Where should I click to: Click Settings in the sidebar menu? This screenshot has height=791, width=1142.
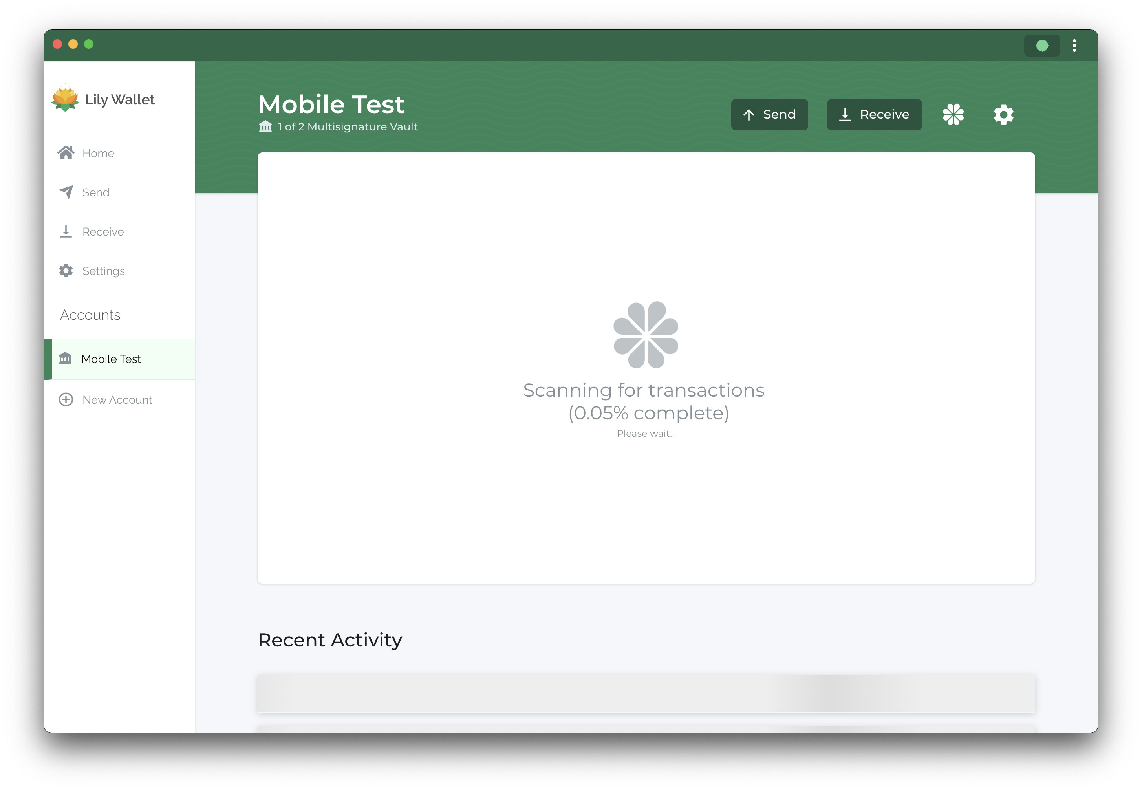[103, 271]
